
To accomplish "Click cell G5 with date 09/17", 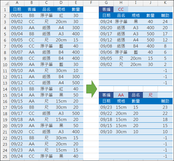I will pos(106,34).
